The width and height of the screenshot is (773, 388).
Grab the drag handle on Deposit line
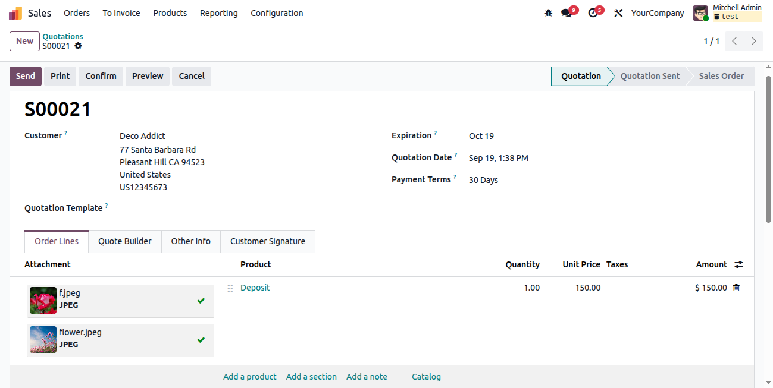pos(230,288)
